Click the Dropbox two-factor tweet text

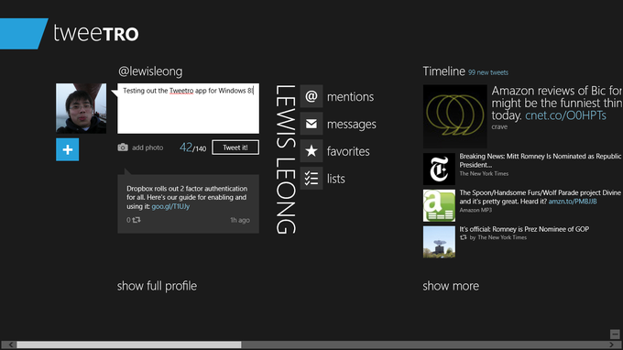pos(187,197)
